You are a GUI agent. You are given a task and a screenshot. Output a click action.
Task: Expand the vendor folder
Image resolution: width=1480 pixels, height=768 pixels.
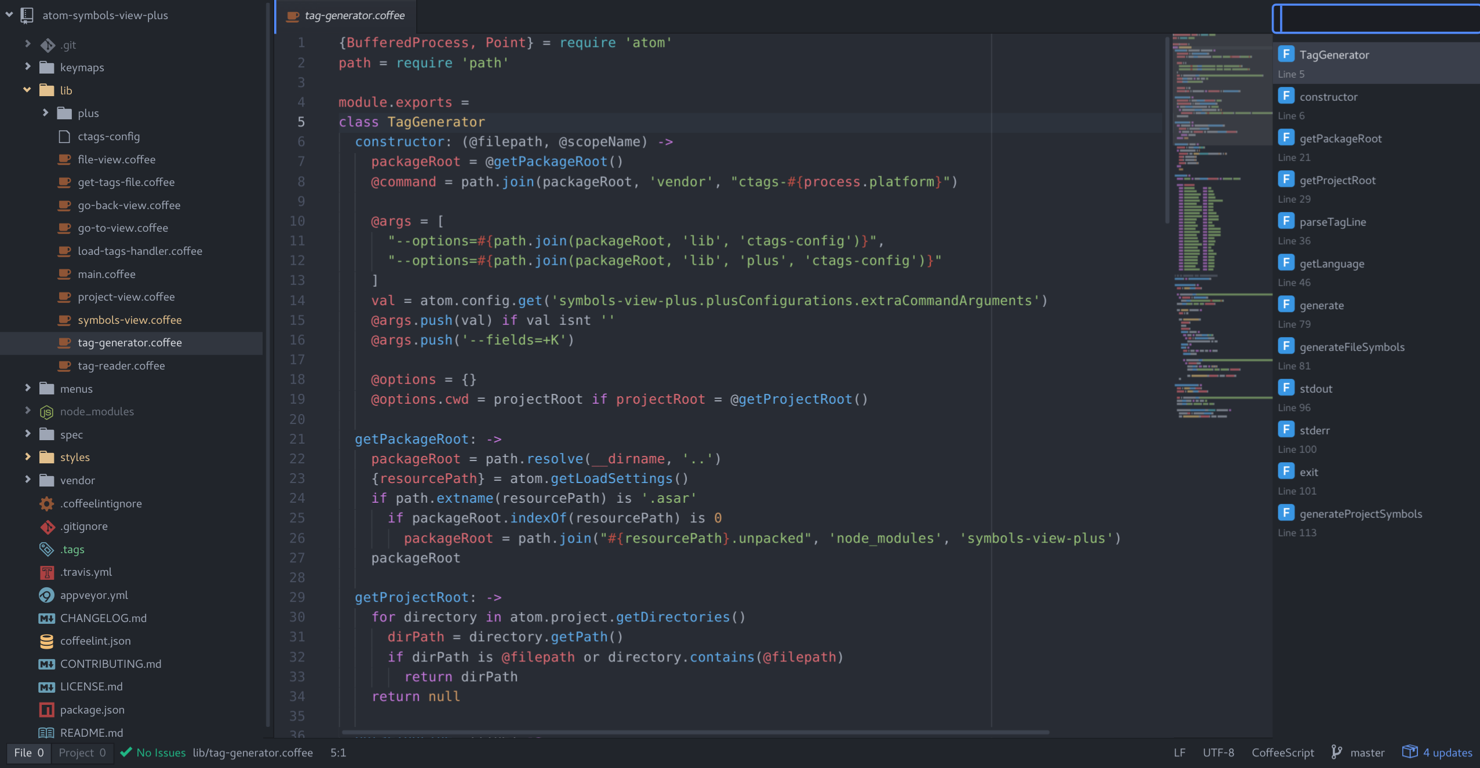(27, 480)
